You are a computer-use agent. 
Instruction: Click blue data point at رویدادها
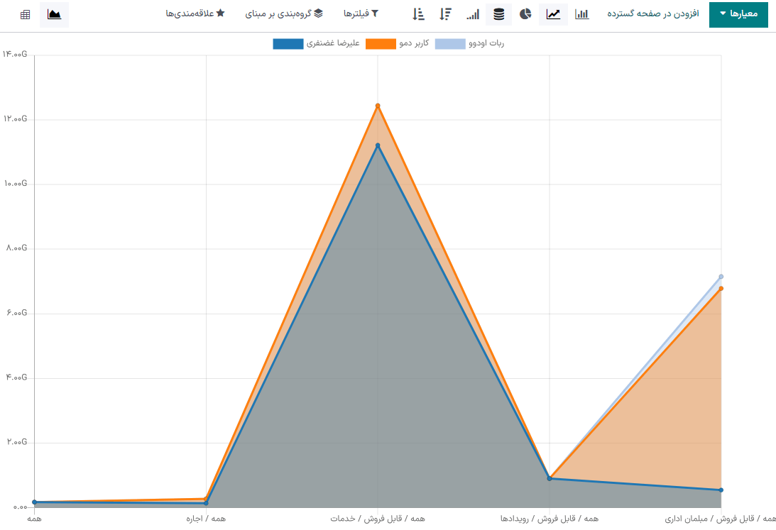coord(550,478)
